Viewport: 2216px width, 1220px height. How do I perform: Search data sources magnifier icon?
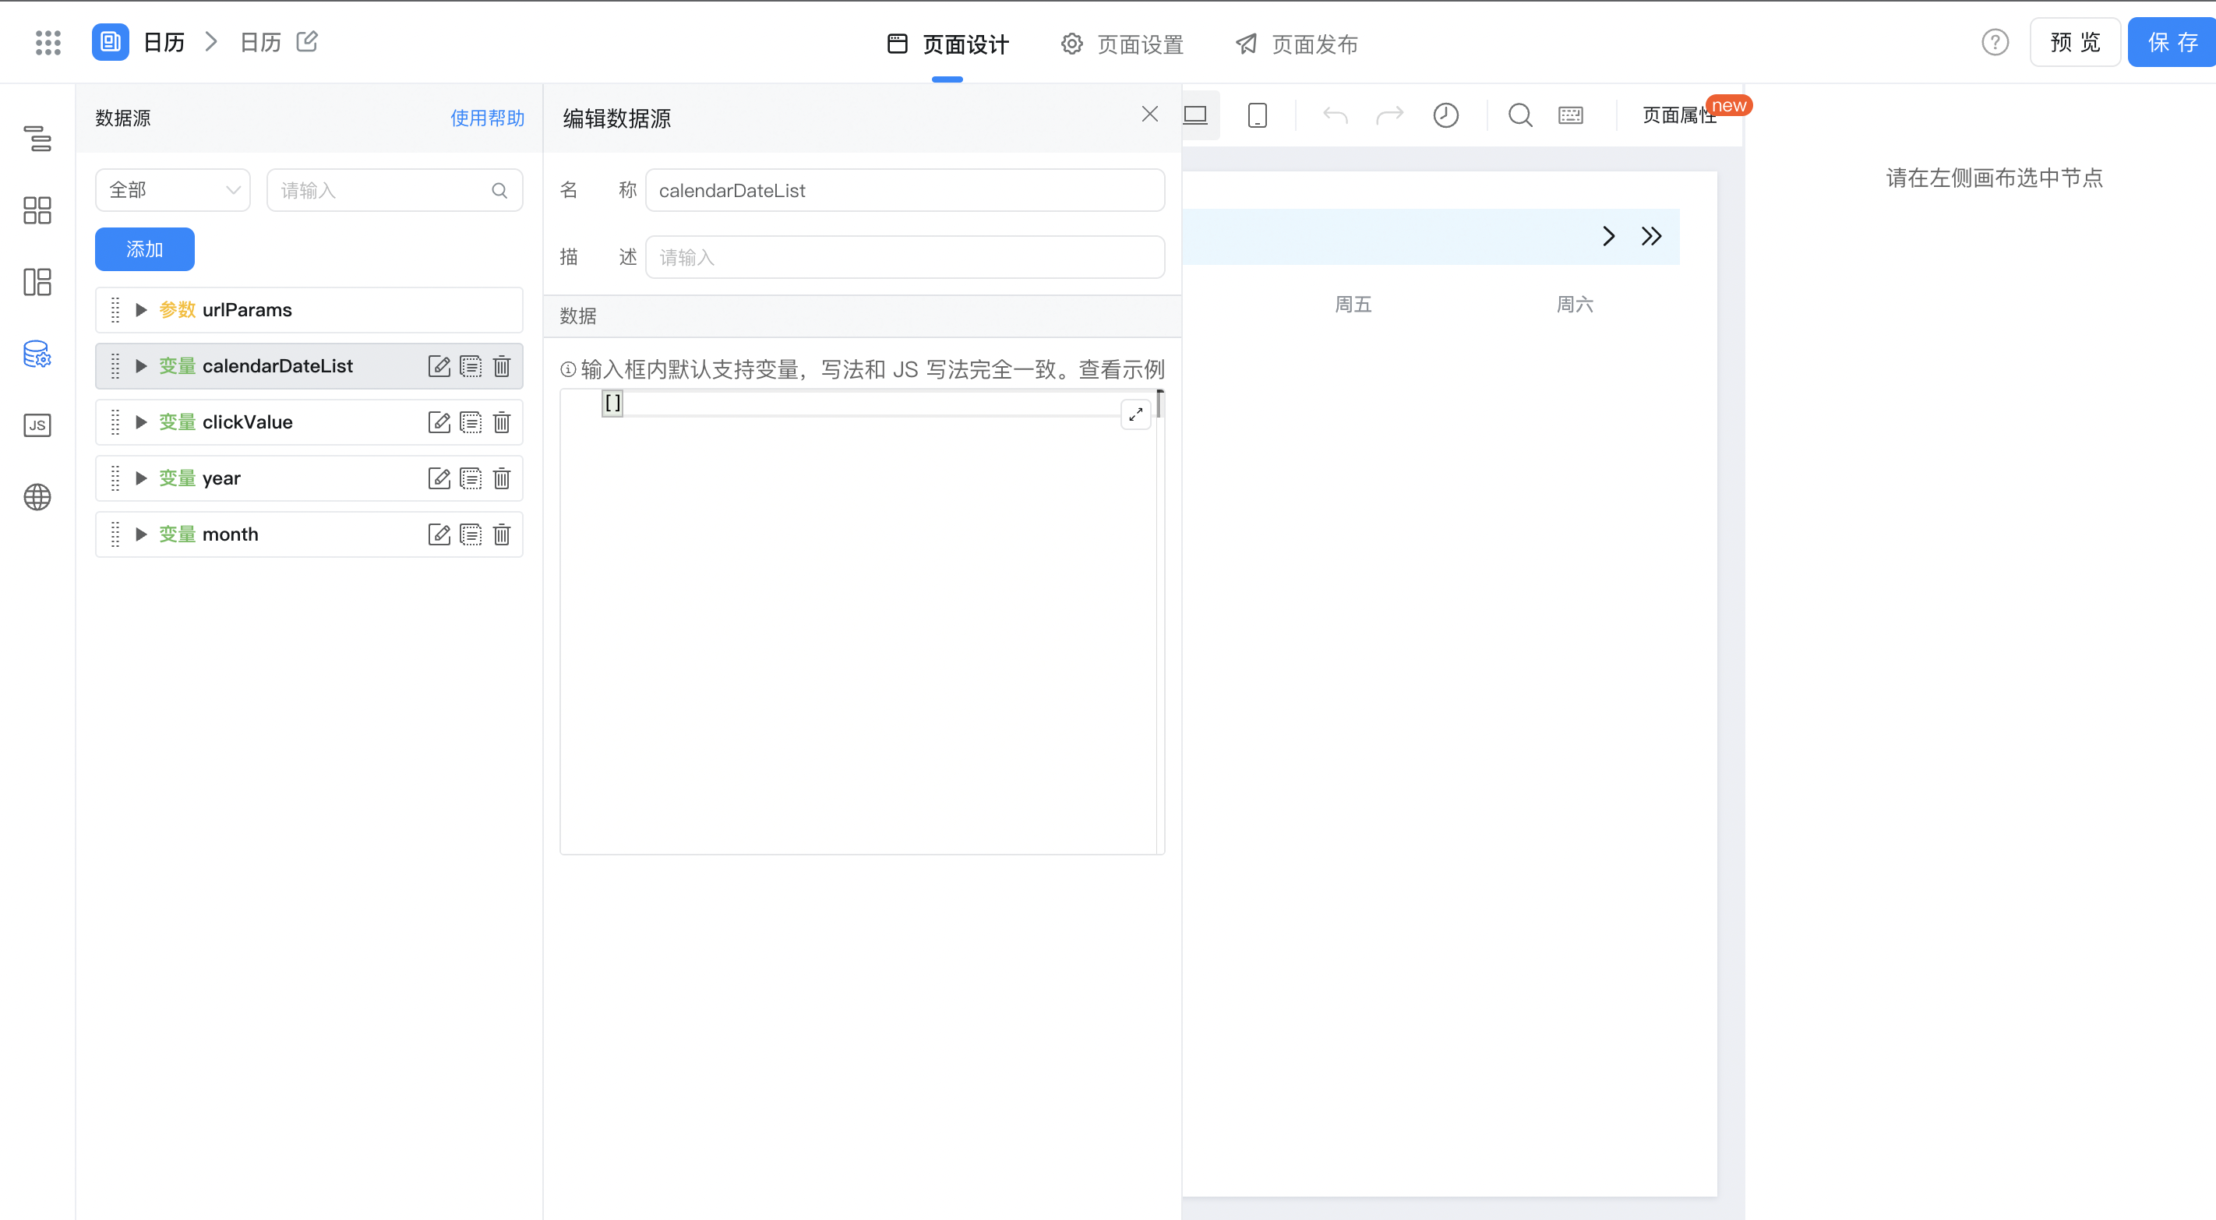click(x=499, y=190)
